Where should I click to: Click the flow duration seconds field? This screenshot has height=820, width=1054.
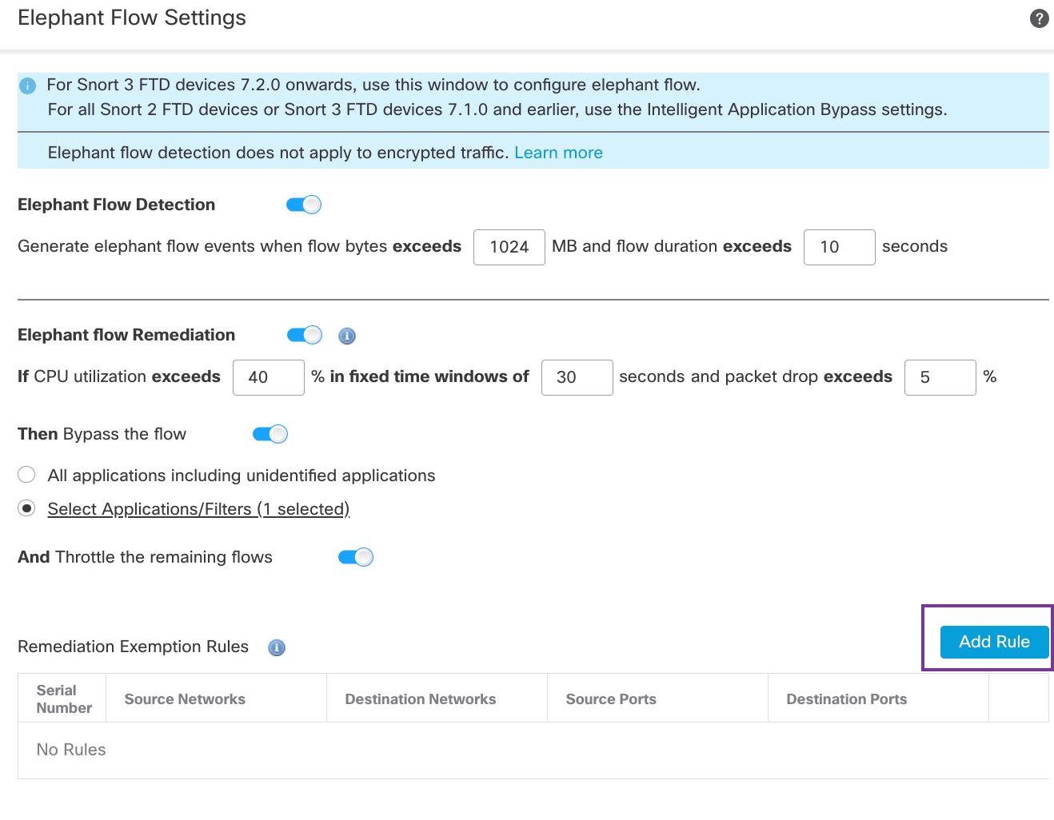pyautogui.click(x=839, y=247)
